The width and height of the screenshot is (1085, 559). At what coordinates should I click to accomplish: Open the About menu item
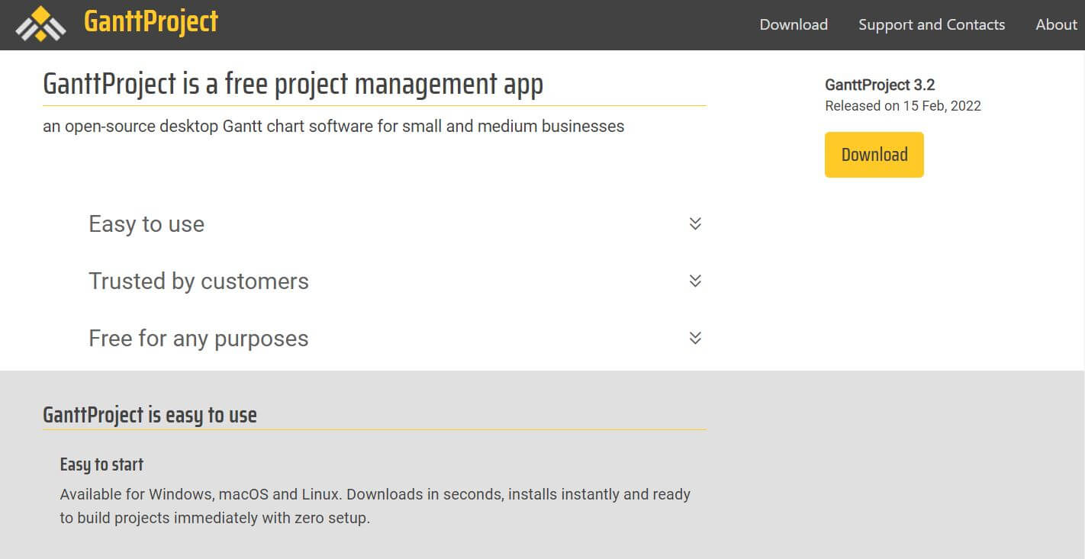pos(1056,24)
